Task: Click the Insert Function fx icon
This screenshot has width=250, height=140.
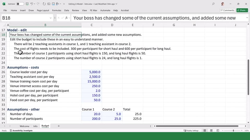Action: click(x=66, y=18)
